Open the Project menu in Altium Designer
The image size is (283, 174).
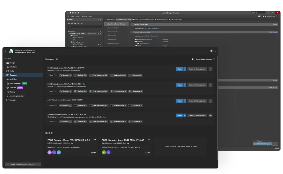tap(78, 16)
